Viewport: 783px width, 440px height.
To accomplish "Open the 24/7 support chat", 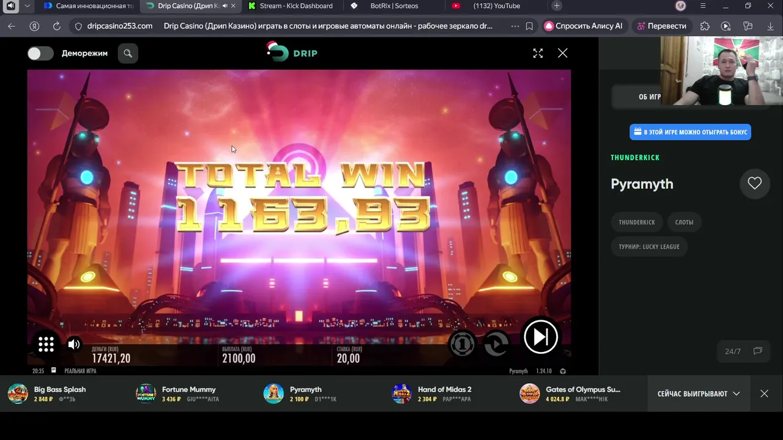I will 743,351.
